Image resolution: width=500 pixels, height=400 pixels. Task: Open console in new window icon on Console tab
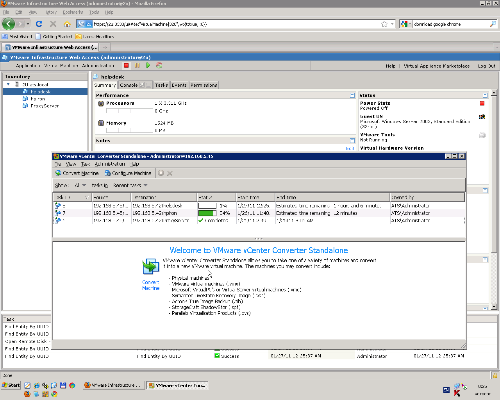pos(142,85)
